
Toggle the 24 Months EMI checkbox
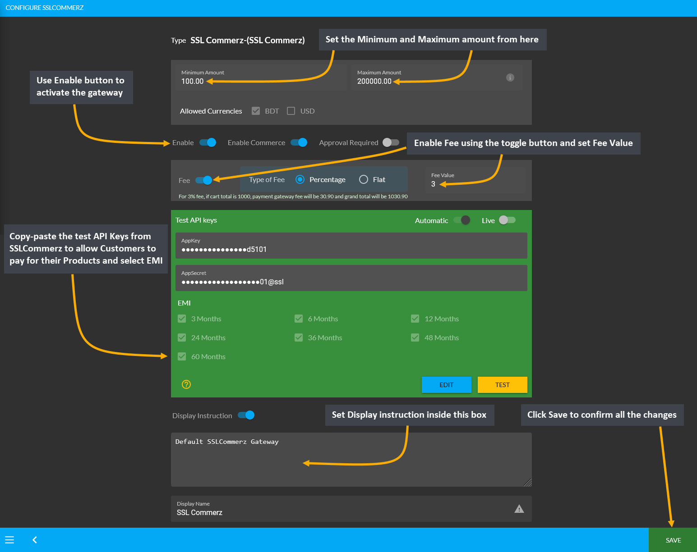tap(182, 338)
